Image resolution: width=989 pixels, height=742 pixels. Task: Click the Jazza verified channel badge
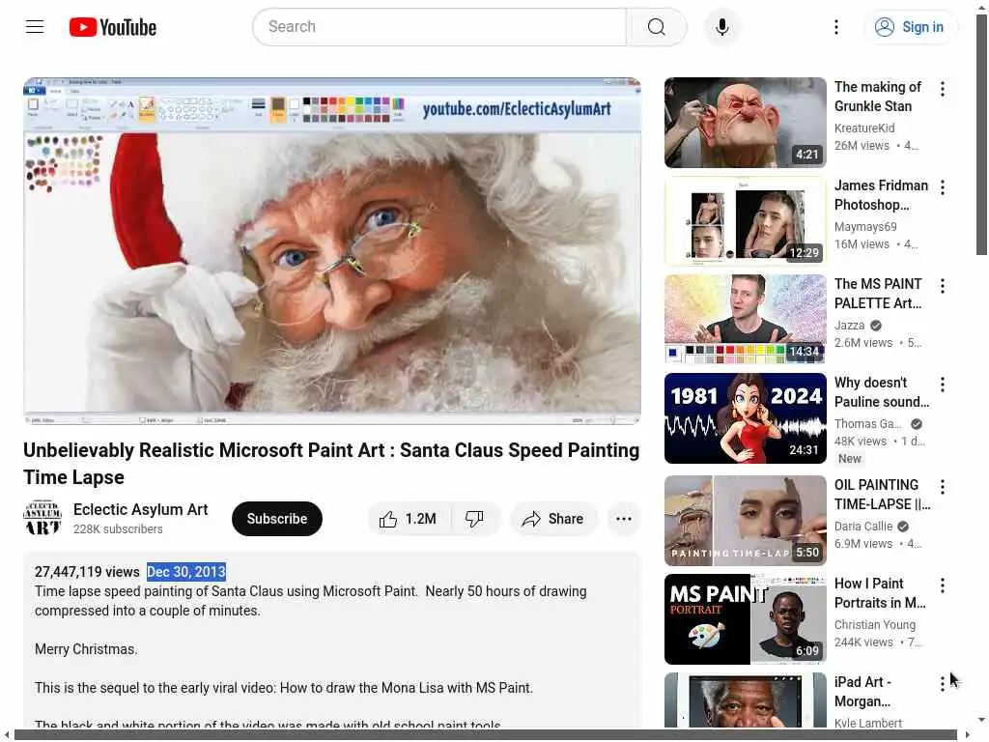[x=876, y=326]
